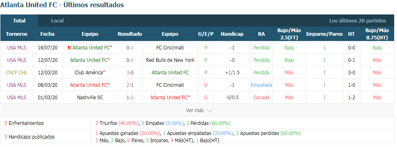Click the red card icon beside Atlanta United FC

70,48
